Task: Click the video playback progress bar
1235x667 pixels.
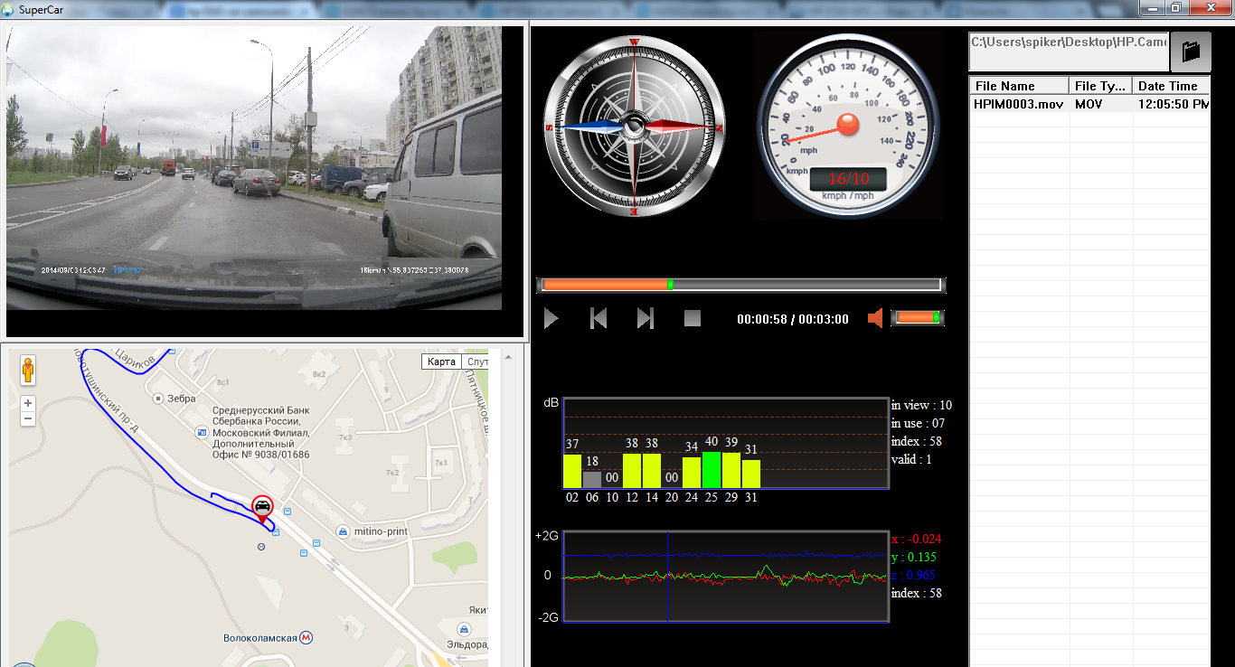Action: click(740, 285)
